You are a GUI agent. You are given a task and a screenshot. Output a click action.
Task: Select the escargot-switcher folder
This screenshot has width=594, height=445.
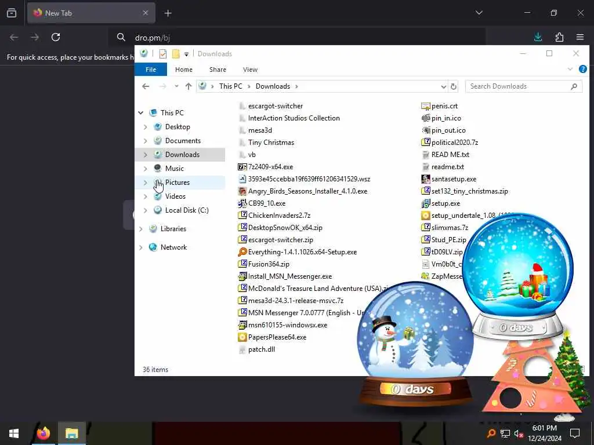(x=276, y=106)
